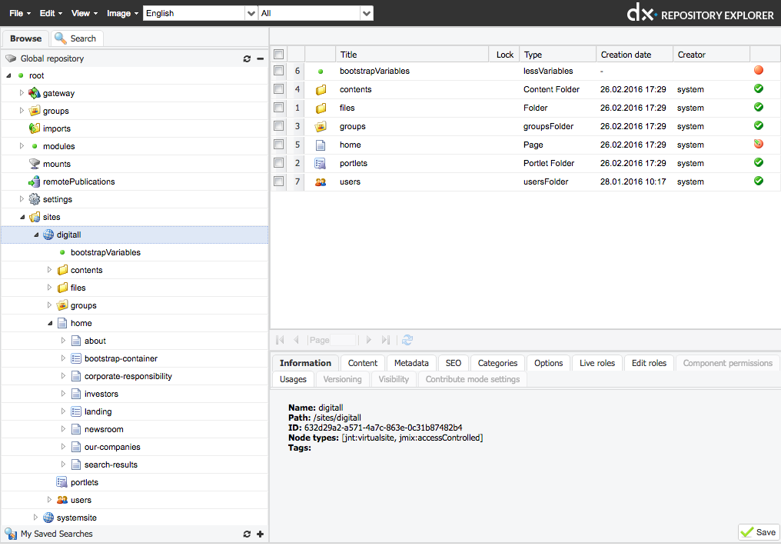The height and width of the screenshot is (546, 781).
Task: Go to last page in pagination bar
Action: tap(386, 340)
